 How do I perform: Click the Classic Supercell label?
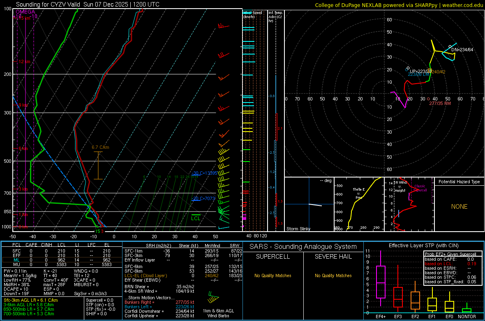pyautogui.click(x=420, y=188)
